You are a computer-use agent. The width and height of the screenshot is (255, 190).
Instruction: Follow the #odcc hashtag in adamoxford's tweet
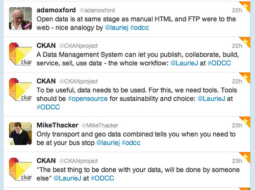tap(140, 28)
